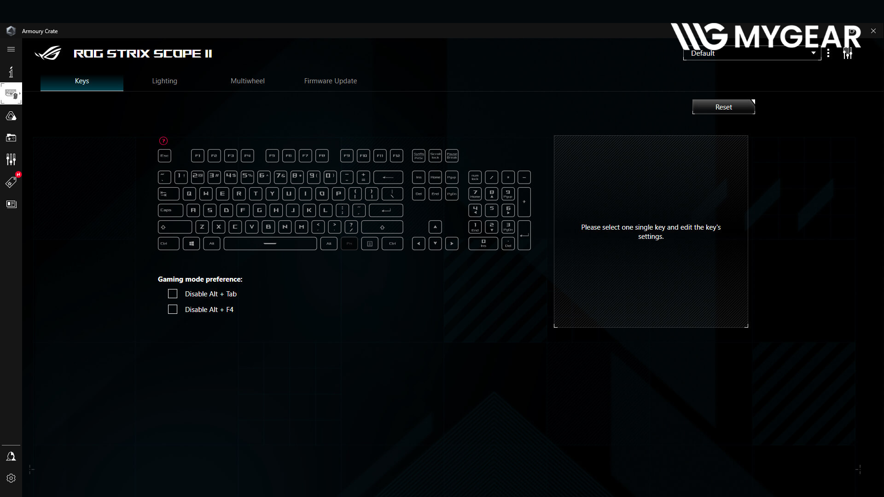This screenshot has height=497, width=884.
Task: Open the Device keyboard-and-mouse icon in the sidebar
Action: 11,94
